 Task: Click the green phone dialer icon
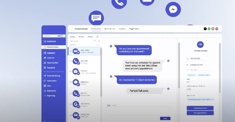point(209,29)
